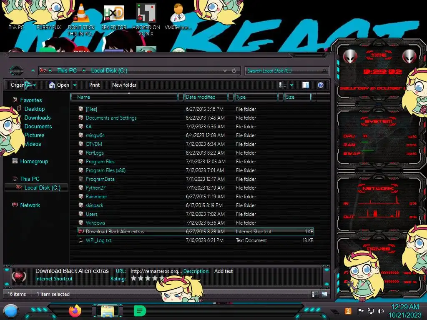The width and height of the screenshot is (427, 320).
Task: Open volume speaker tray icon
Action: click(x=381, y=311)
